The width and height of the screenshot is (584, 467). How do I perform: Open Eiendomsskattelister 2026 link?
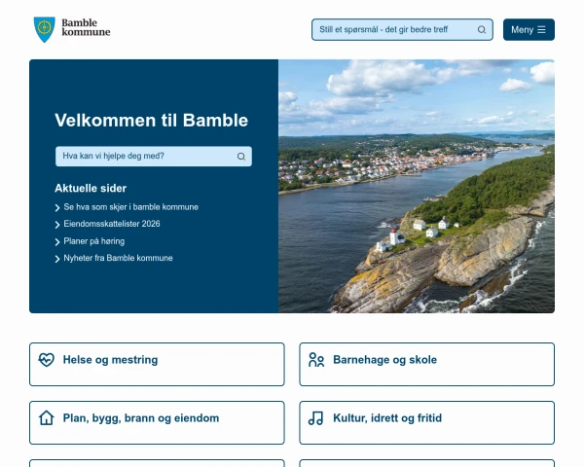coord(112,224)
